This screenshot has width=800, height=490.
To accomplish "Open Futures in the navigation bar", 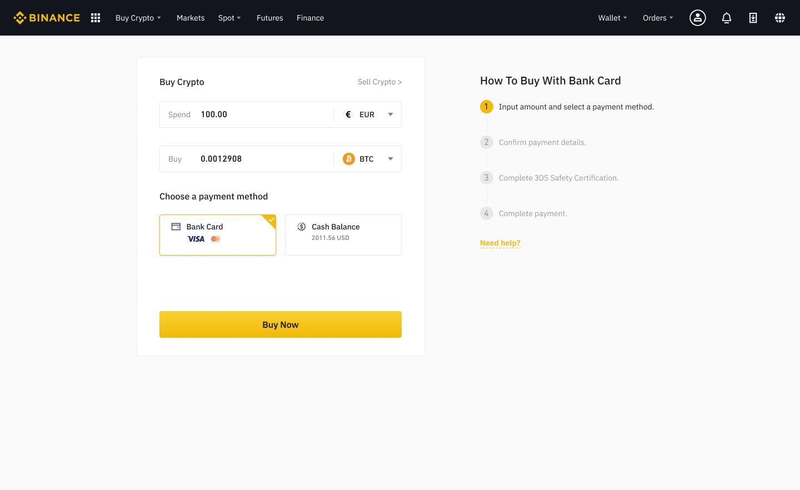I will tap(270, 18).
